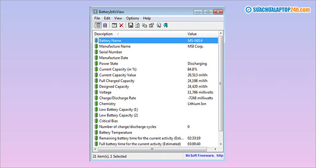This screenshot has height=168, width=316.
Task: Open the Options menu
Action: pos(132,18)
